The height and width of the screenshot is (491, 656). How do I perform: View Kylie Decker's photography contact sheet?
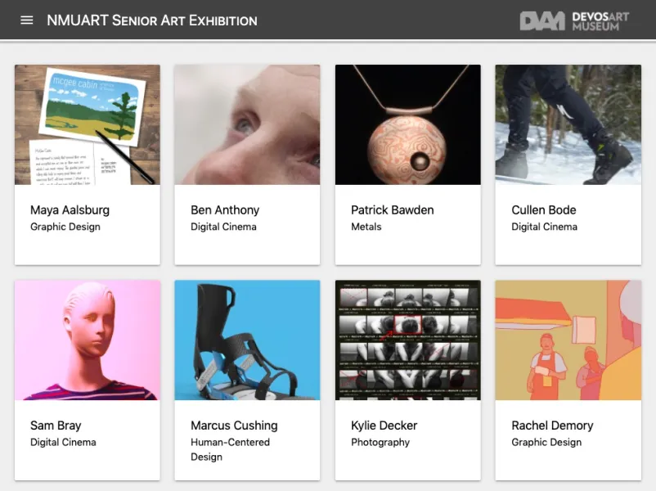click(x=407, y=340)
